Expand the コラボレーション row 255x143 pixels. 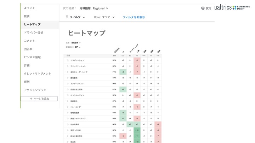[x=68, y=61]
